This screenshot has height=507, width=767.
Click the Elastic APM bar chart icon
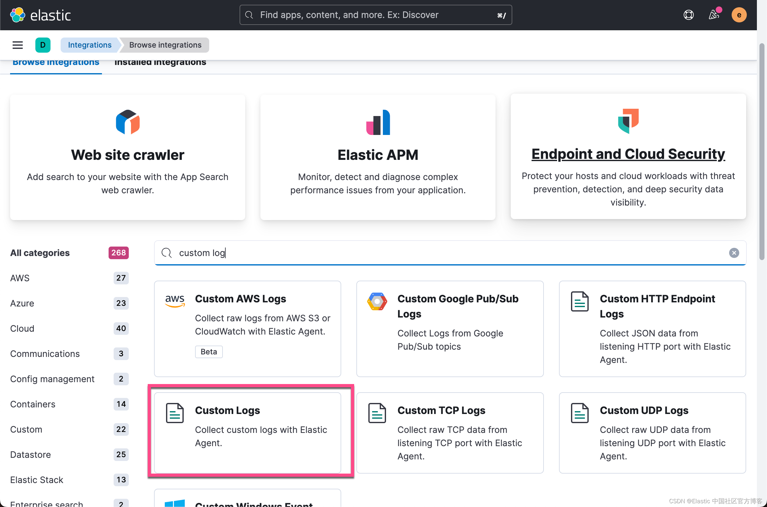coord(378,122)
